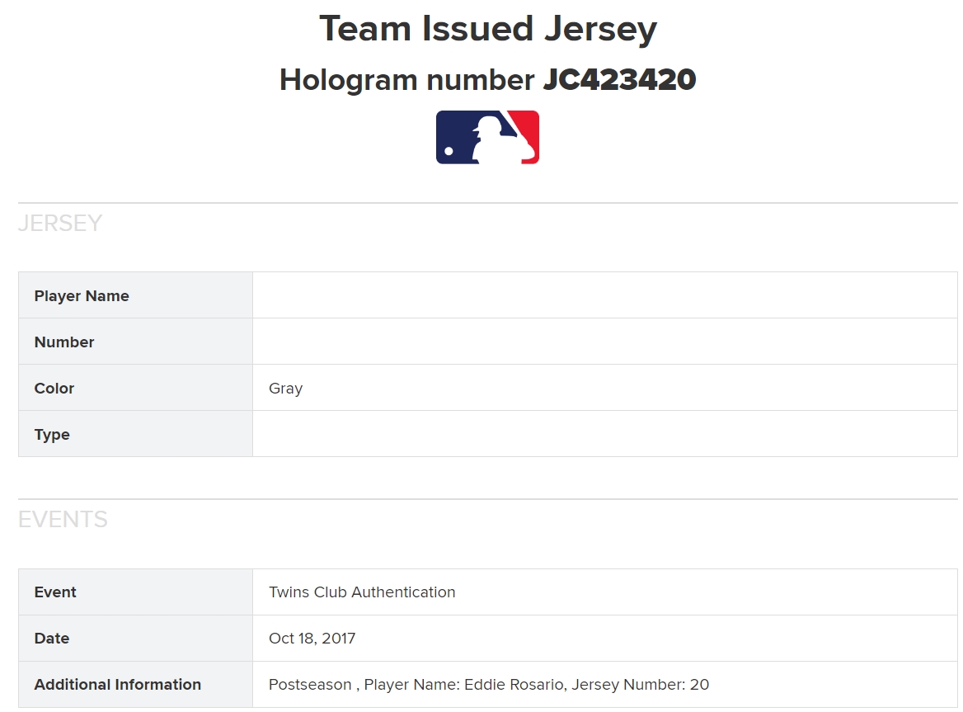This screenshot has width=963, height=712.
Task: Click the empty Type value cell
Action: click(x=605, y=434)
